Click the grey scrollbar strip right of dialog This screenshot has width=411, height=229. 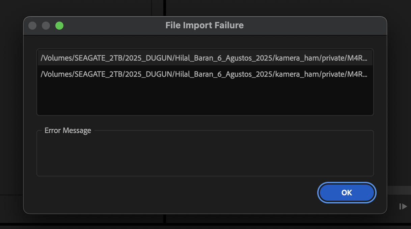pos(399,190)
